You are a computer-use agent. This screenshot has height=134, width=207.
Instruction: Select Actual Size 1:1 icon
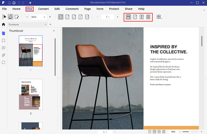point(87,17)
